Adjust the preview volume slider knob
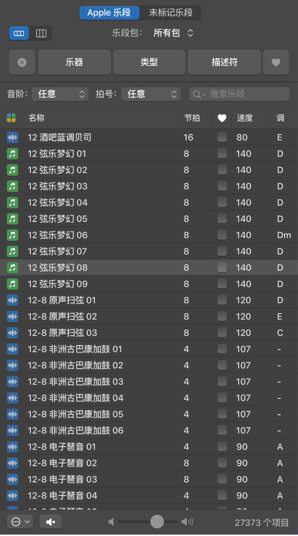298x536 pixels. point(157,522)
